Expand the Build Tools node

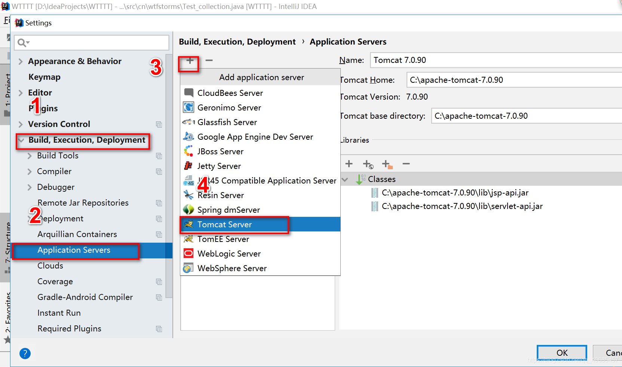pyautogui.click(x=30, y=156)
